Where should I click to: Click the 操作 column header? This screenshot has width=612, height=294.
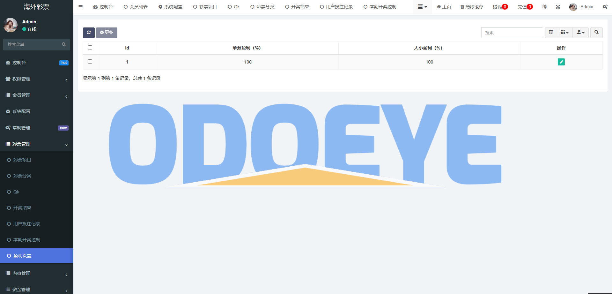click(561, 48)
